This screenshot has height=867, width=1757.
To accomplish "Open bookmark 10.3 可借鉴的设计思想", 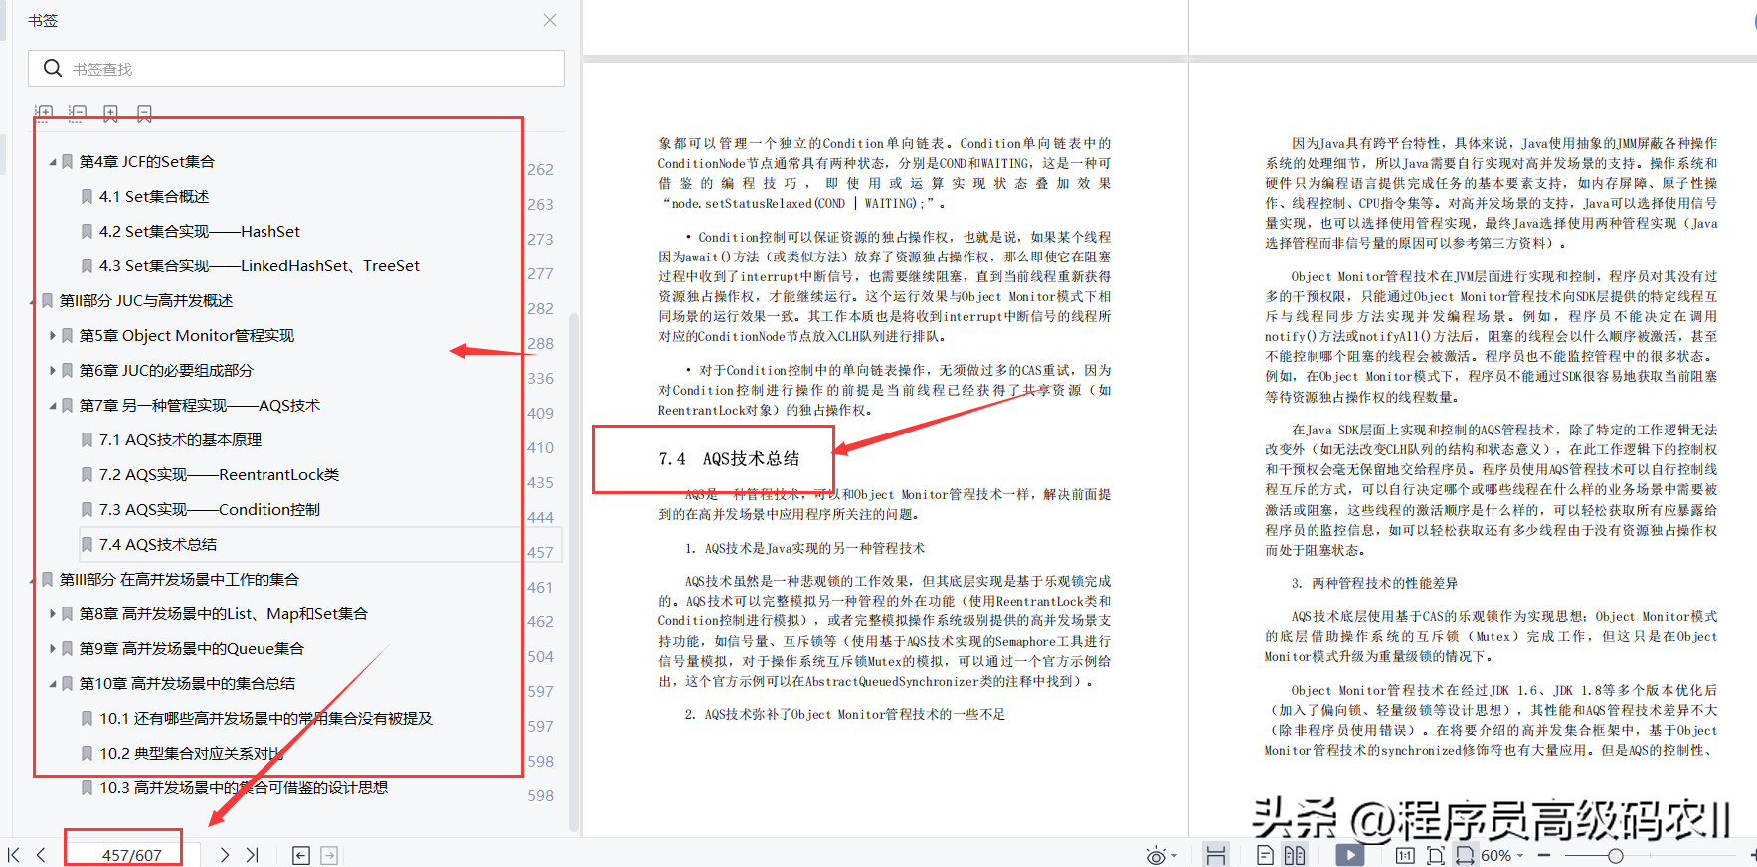I will tap(244, 788).
